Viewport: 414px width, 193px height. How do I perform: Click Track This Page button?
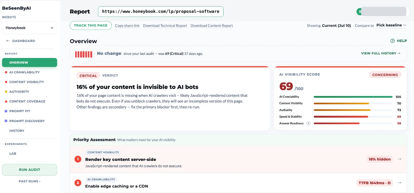coord(91,25)
